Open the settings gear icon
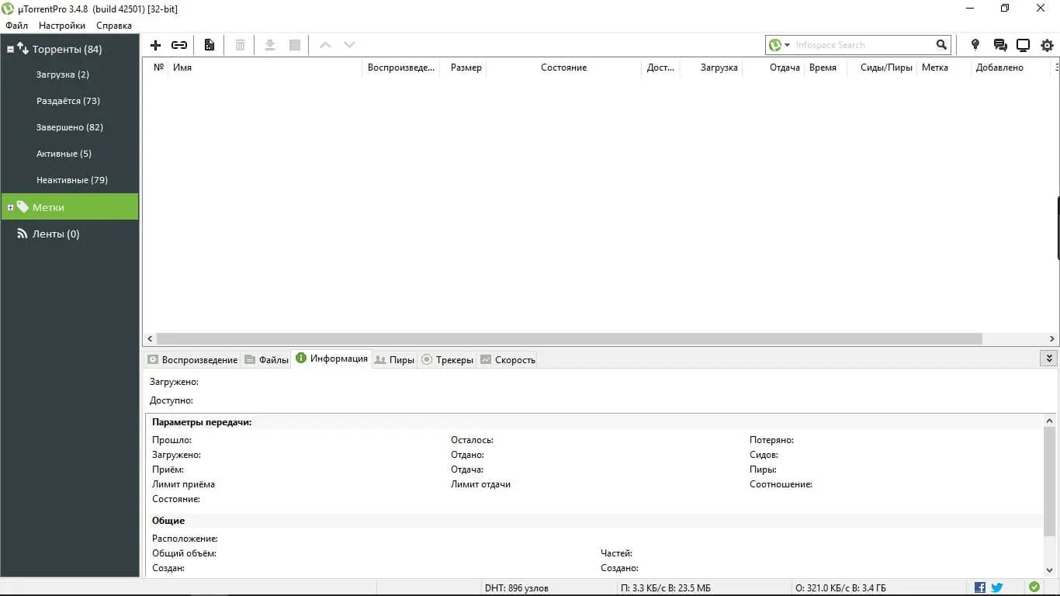This screenshot has width=1060, height=596. tap(1047, 44)
